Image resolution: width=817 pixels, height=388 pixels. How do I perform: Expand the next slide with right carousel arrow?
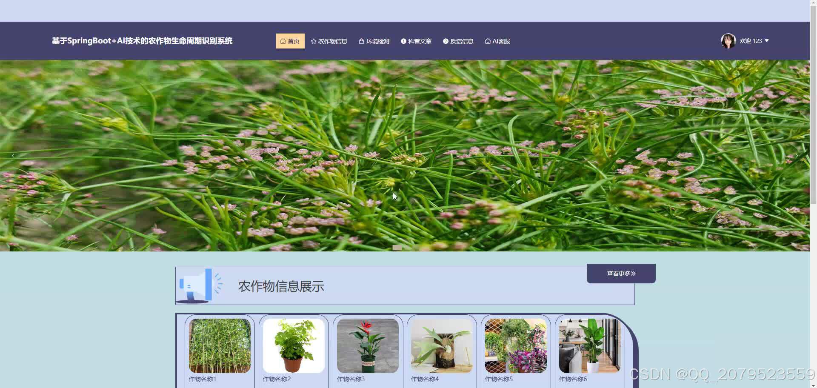click(x=797, y=155)
